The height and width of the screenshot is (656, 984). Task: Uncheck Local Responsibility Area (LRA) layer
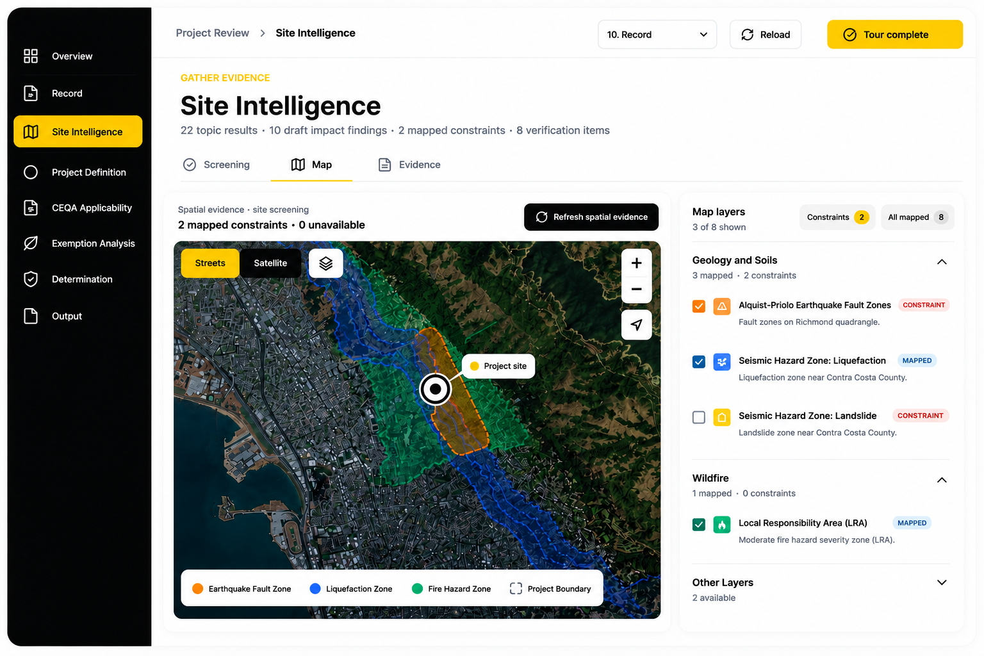[699, 525]
